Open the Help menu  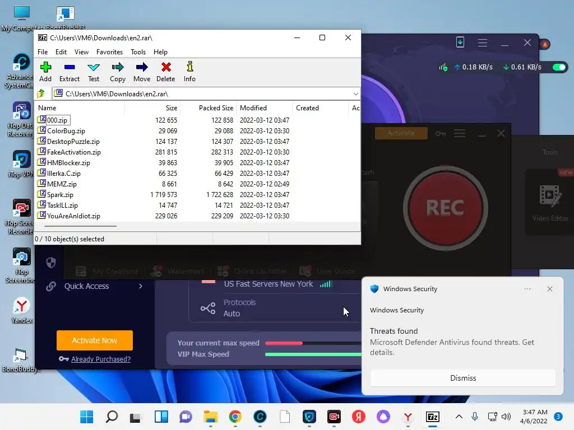pyautogui.click(x=160, y=52)
